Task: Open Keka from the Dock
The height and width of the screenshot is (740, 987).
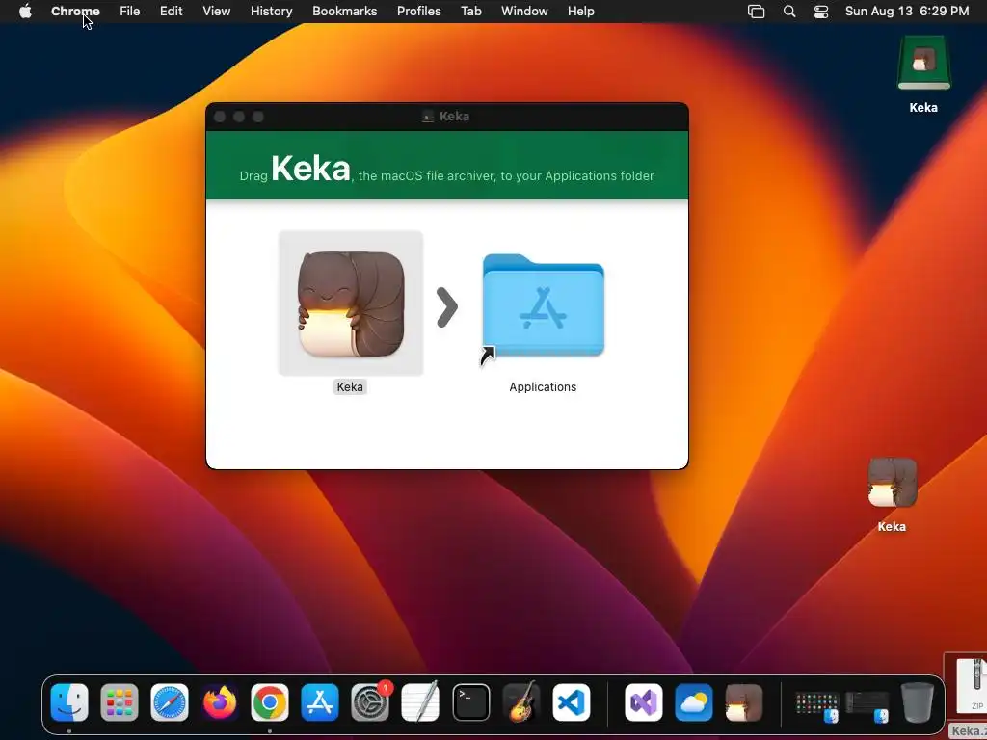Action: point(744,702)
